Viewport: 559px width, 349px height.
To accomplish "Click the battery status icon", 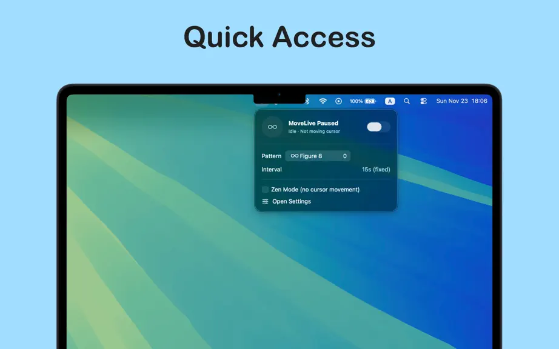I will (x=370, y=101).
